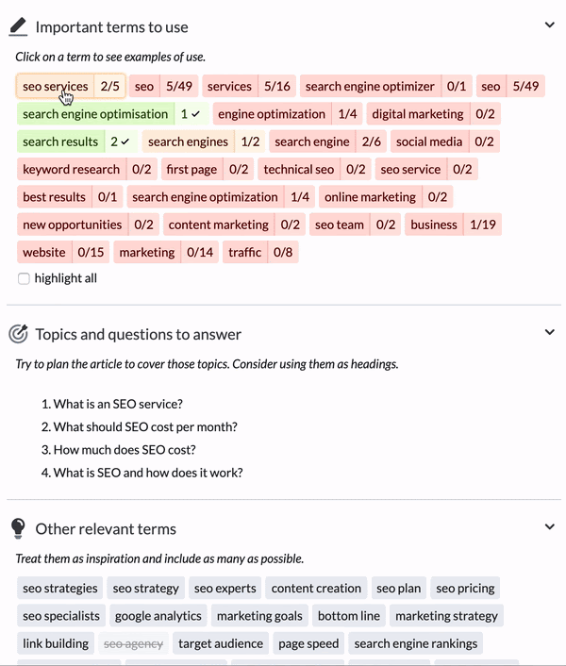
Task: Click the pencil icon beside Important terms
Action: pos(18,26)
